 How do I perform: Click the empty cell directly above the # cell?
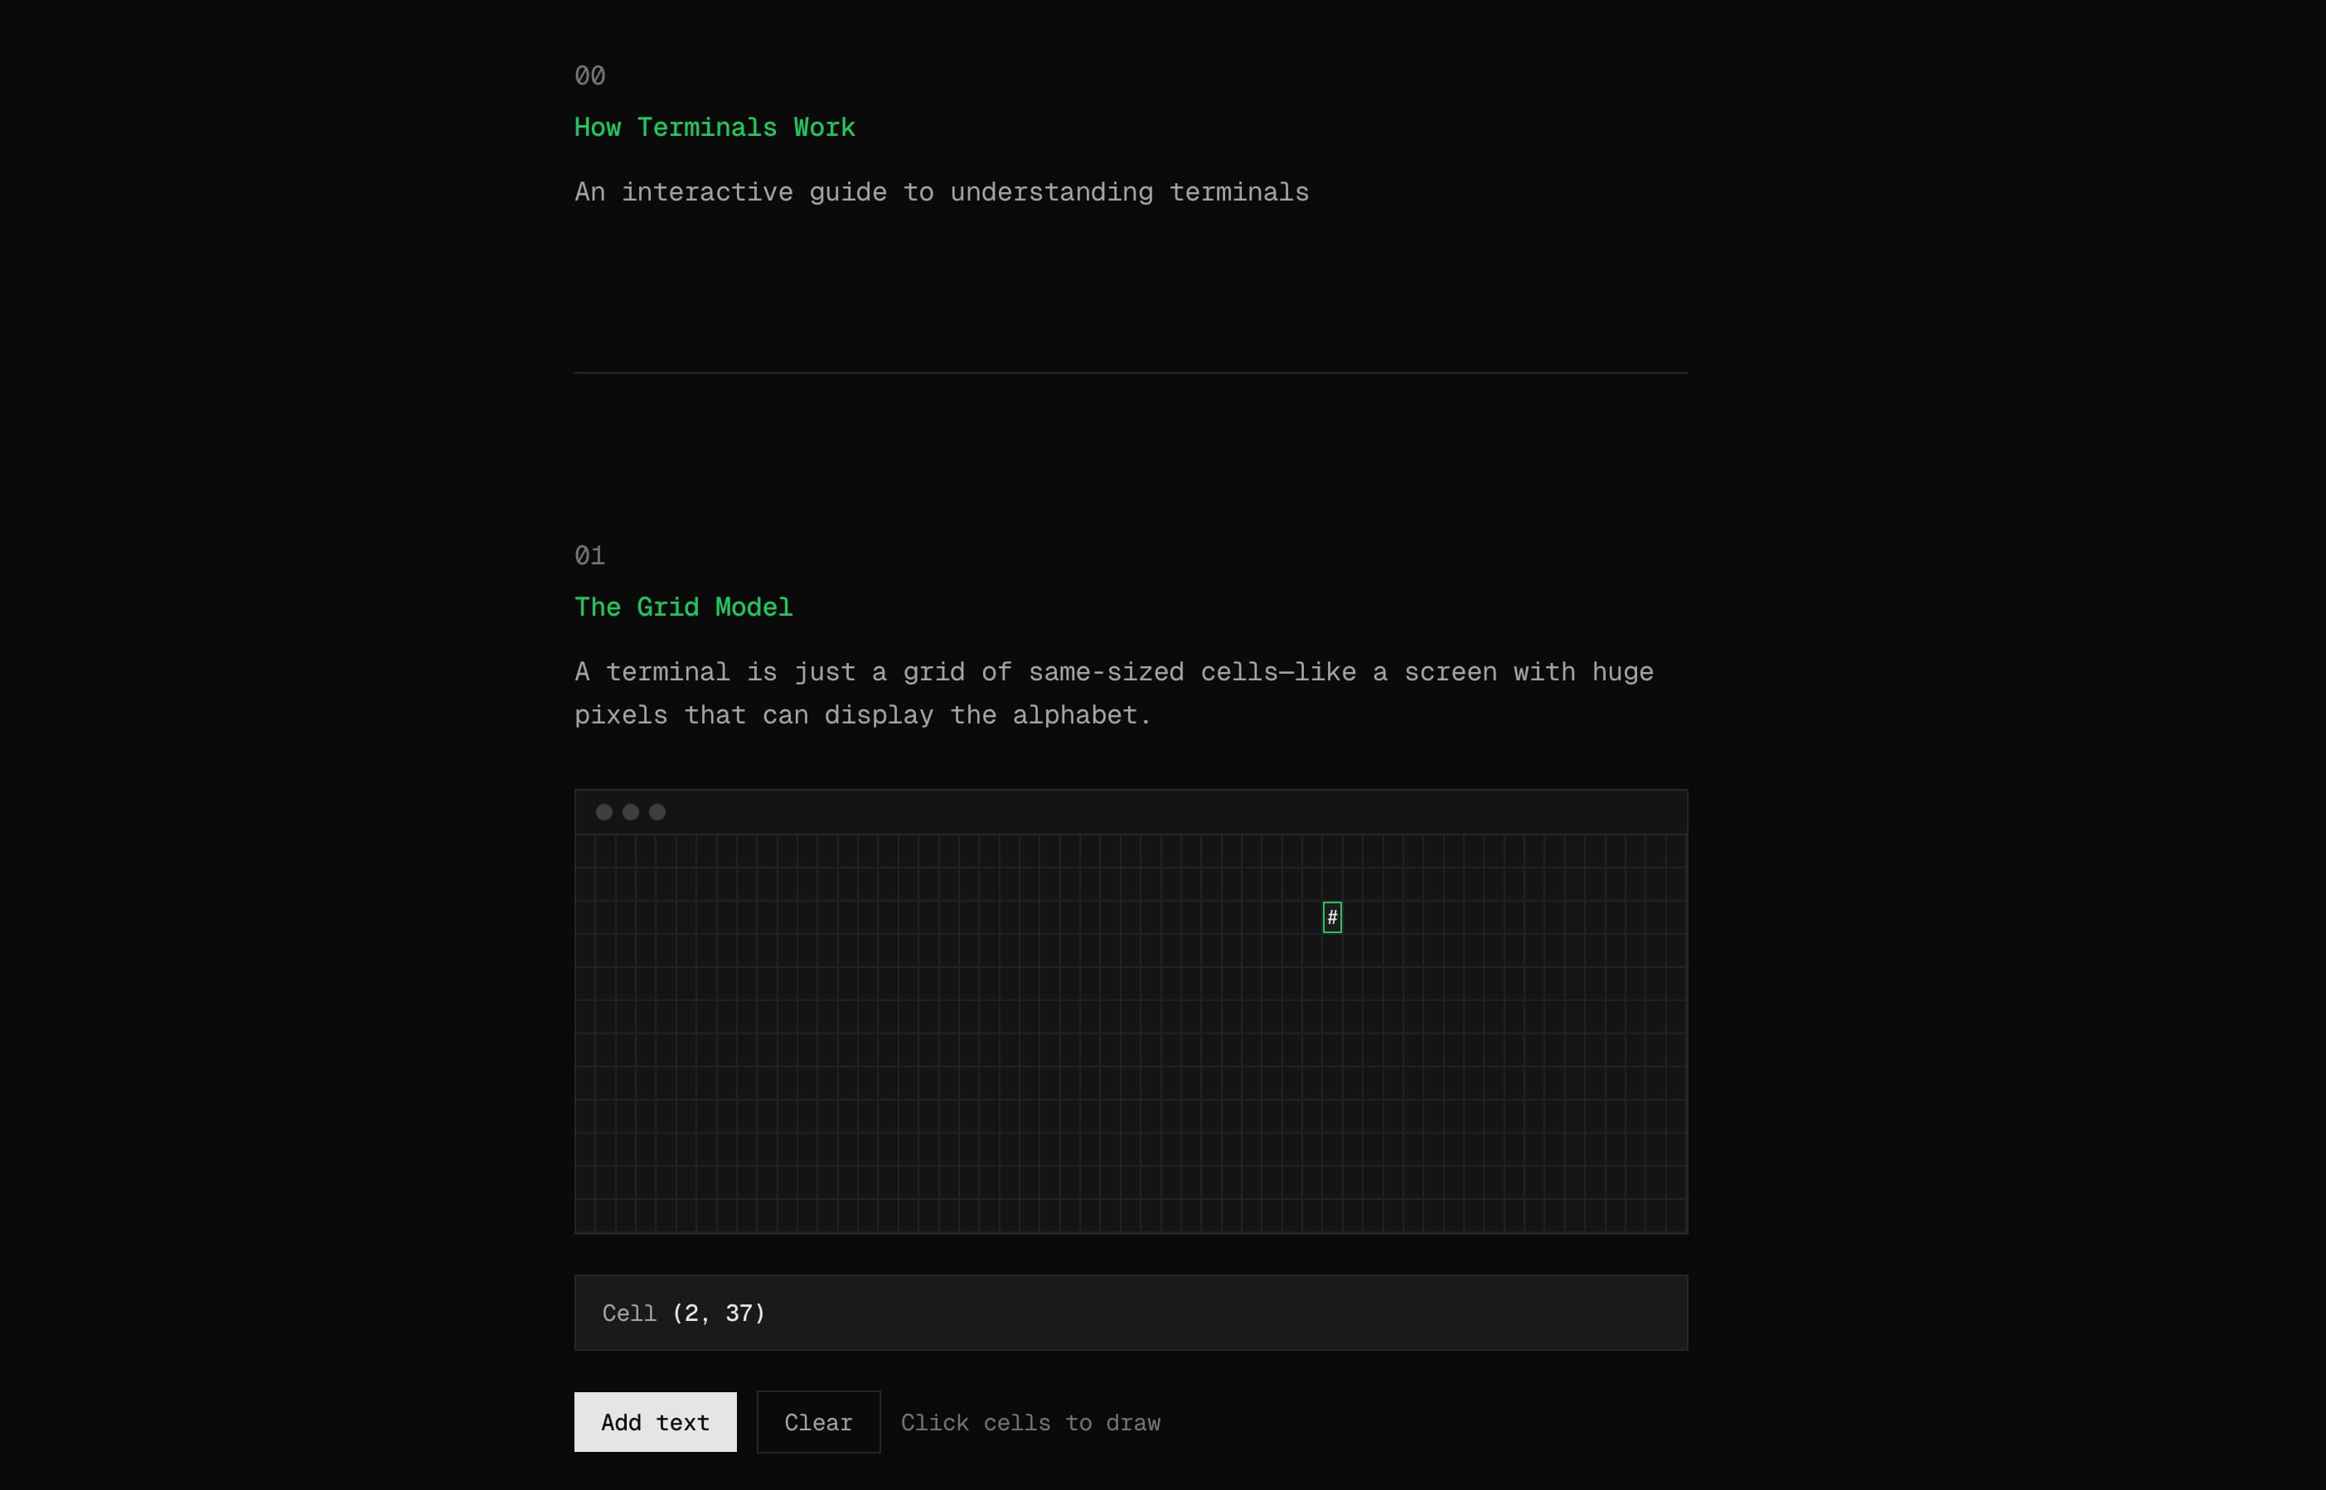click(x=1332, y=884)
